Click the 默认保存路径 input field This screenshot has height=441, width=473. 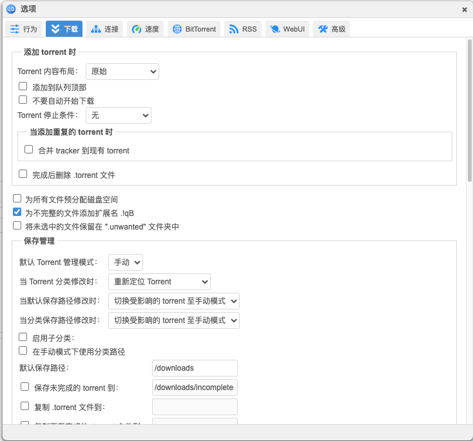195,368
